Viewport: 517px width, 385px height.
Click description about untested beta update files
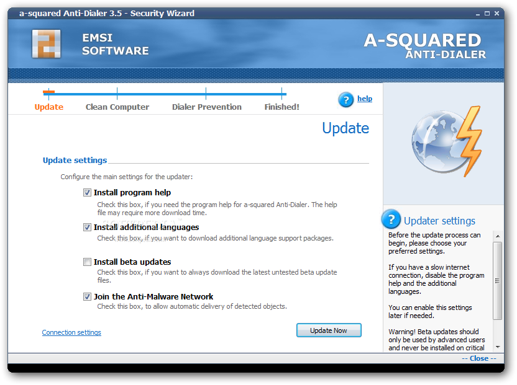click(217, 276)
